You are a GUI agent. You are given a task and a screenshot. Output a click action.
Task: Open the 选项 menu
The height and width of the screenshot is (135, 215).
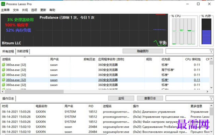click(34, 10)
